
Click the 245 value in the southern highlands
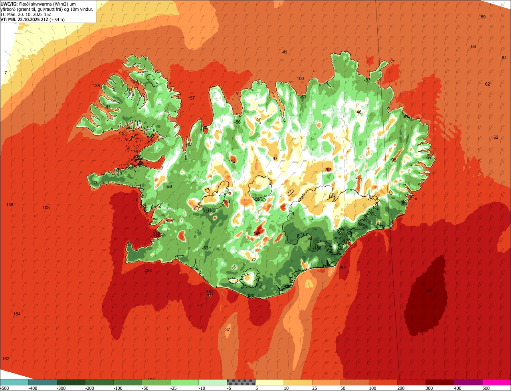[x=257, y=234]
